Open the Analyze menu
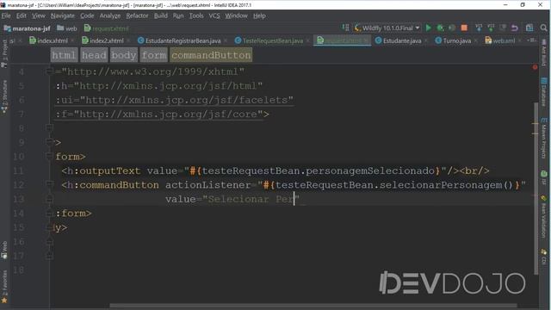 (110, 15)
